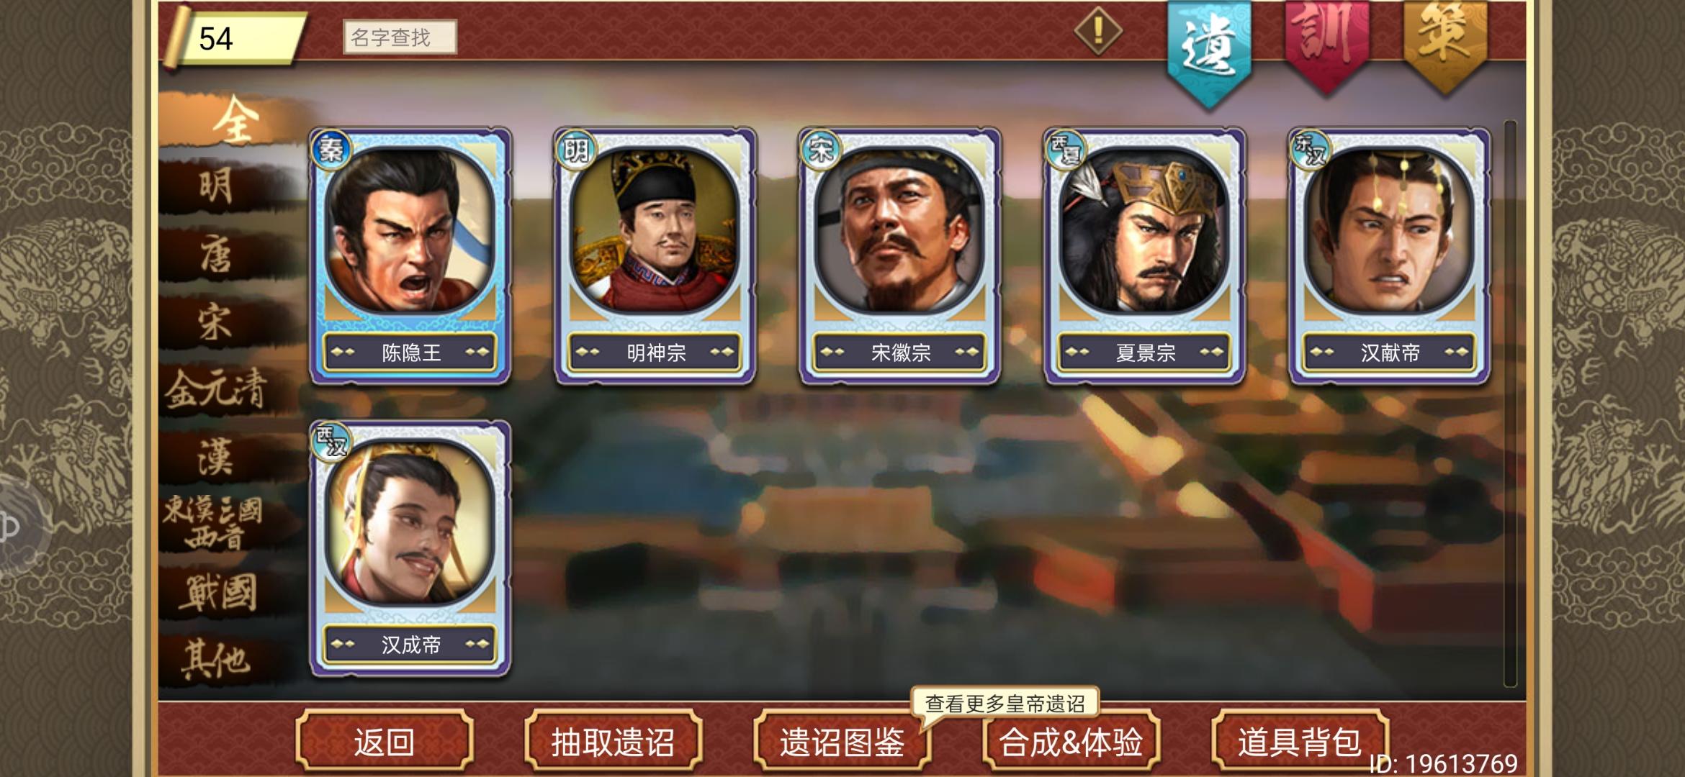Select the 陈隐王 emperor card
This screenshot has width=1685, height=777.
tap(410, 255)
